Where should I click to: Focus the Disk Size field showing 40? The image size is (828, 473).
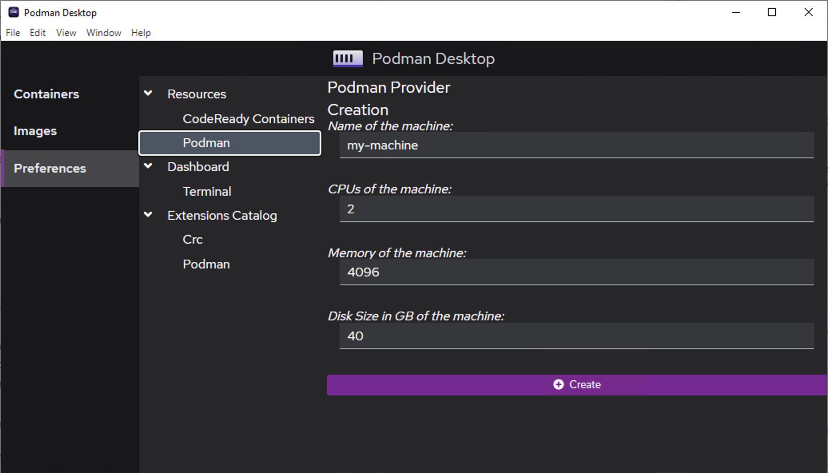point(577,336)
